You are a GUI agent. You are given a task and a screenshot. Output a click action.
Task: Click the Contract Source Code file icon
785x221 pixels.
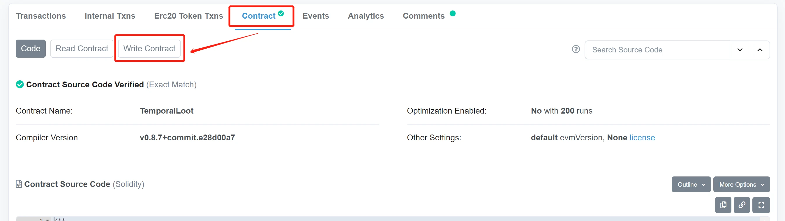click(19, 184)
